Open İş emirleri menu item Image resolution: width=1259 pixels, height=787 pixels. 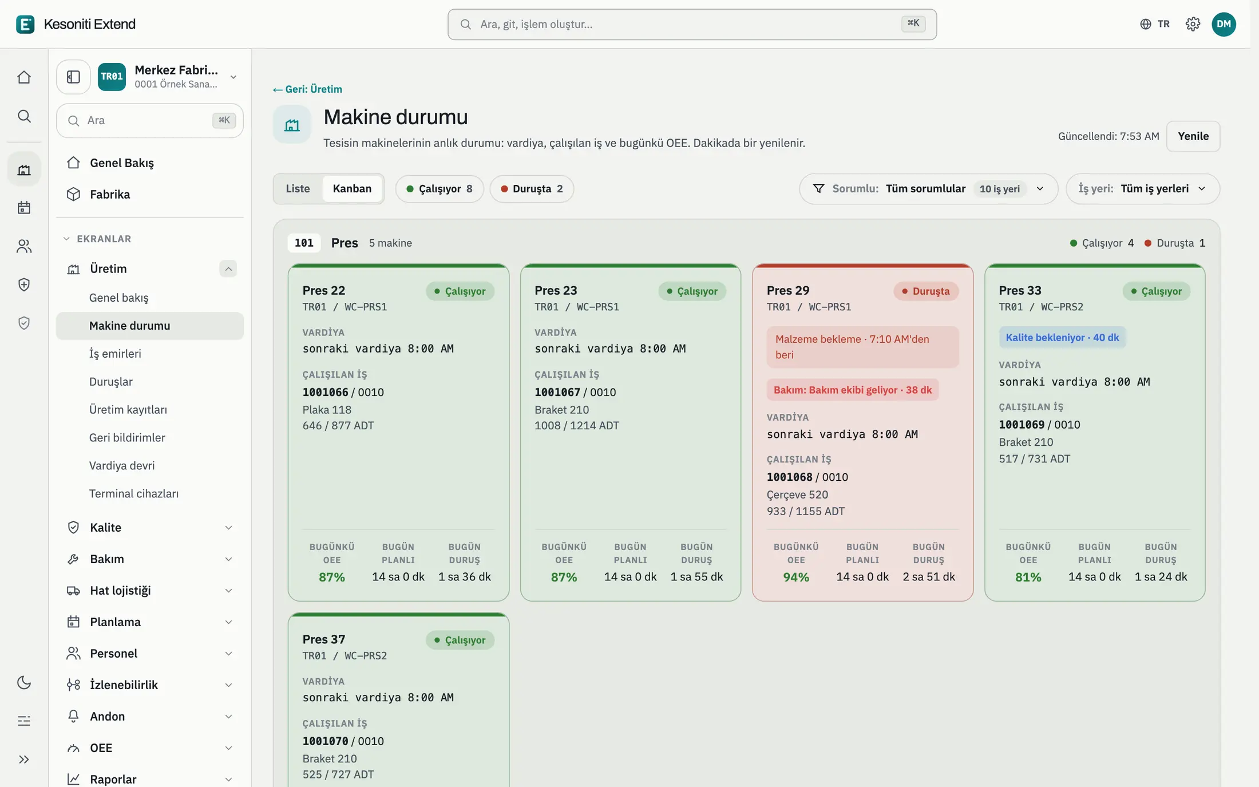pos(150,354)
